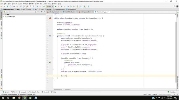Open the Refactor menu
The image size is (179, 100).
pos(31,4)
